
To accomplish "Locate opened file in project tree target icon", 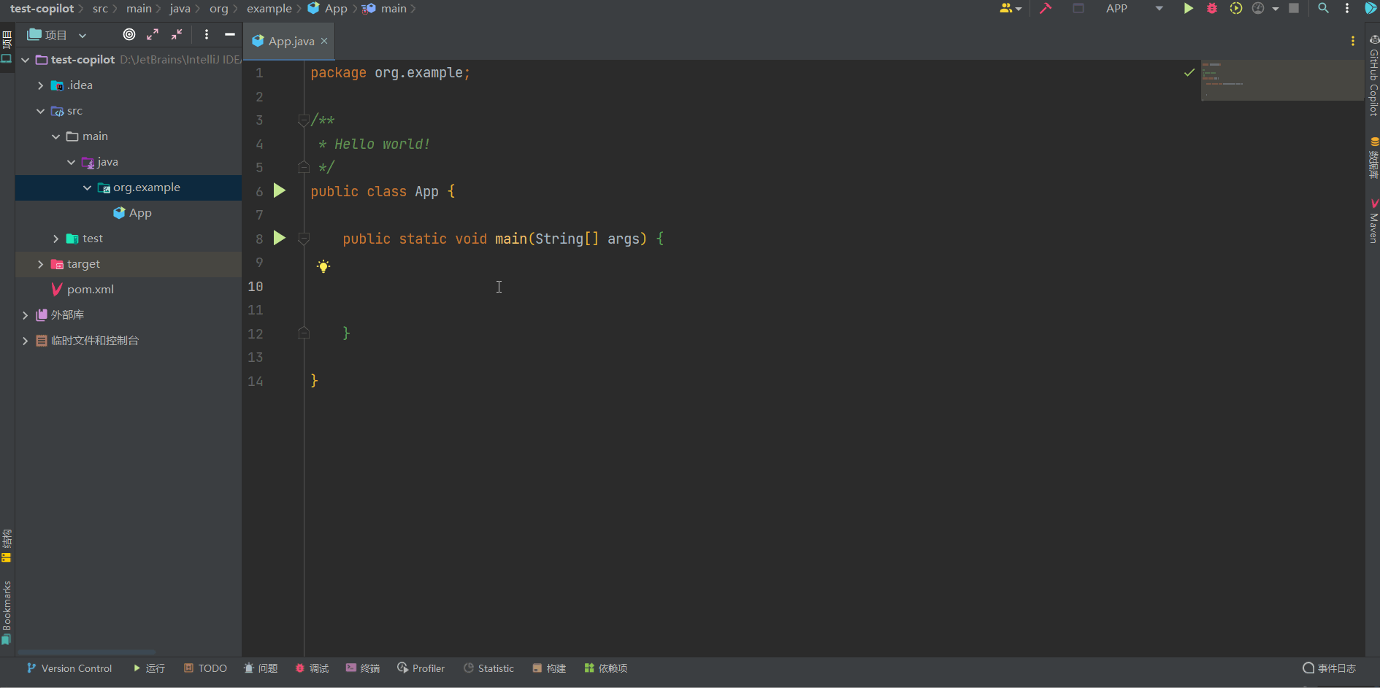I will [129, 34].
